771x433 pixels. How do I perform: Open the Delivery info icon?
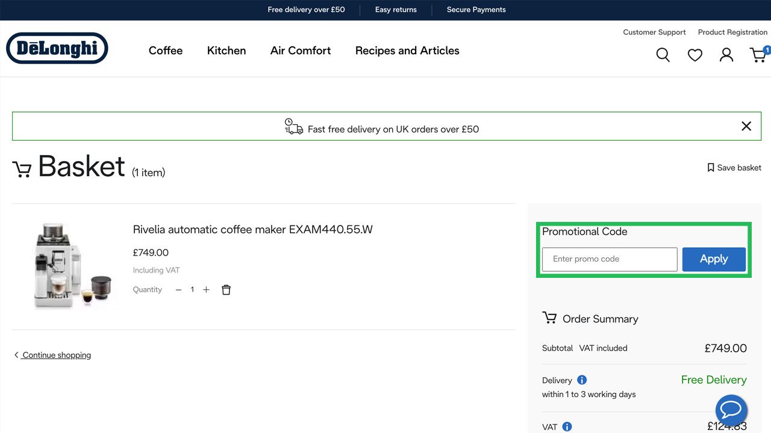(582, 380)
